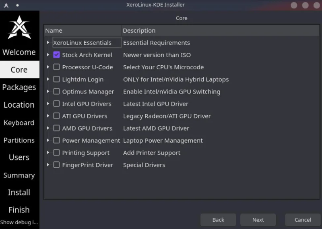Open Packages step in sidebar
Image resolution: width=322 pixels, height=229 pixels.
coord(19,87)
